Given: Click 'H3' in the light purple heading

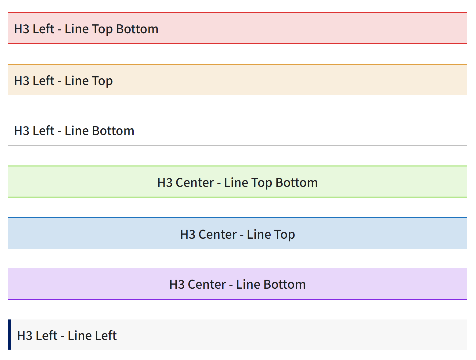Looking at the screenshot, I should pos(177,284).
